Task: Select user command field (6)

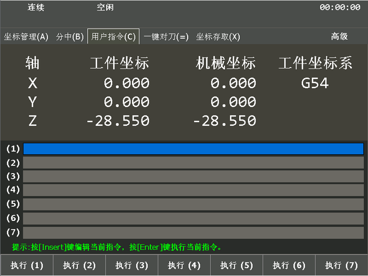Action: pos(193,218)
